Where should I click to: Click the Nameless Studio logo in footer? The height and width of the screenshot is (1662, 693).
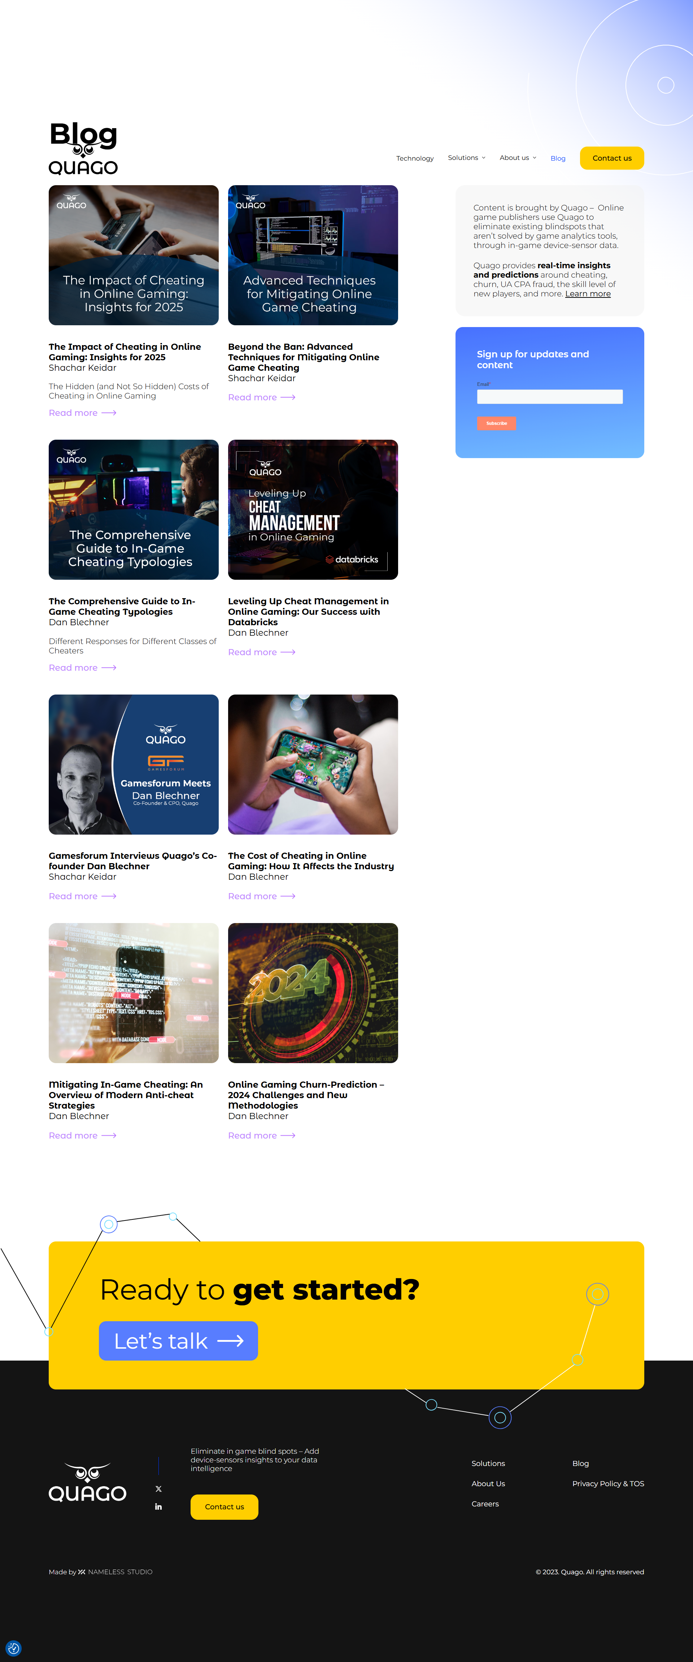click(115, 1572)
